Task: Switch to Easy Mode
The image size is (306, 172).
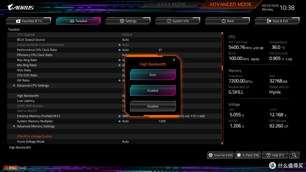Action: [x=172, y=4]
